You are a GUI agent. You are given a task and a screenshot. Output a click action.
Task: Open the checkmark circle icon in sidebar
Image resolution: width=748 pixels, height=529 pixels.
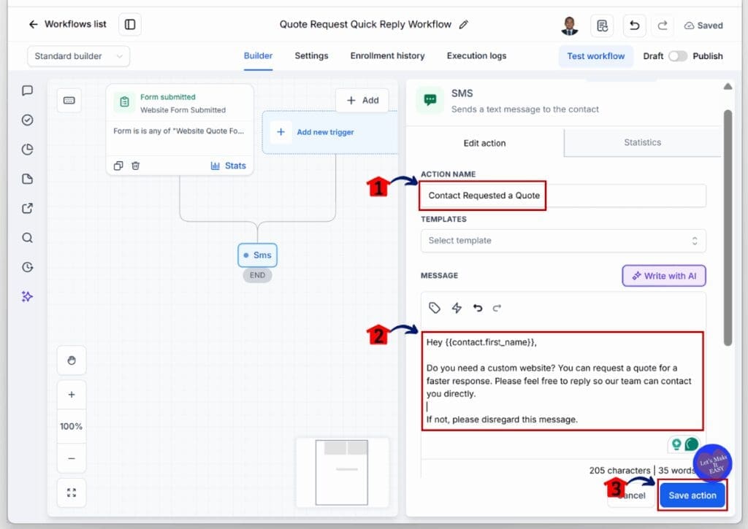[x=27, y=120]
